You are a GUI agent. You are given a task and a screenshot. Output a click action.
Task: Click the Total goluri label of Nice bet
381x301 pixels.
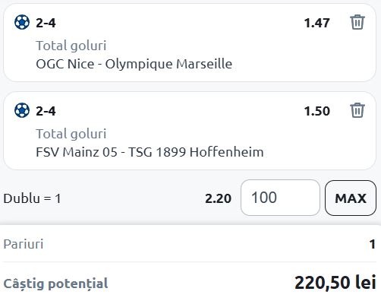(71, 46)
